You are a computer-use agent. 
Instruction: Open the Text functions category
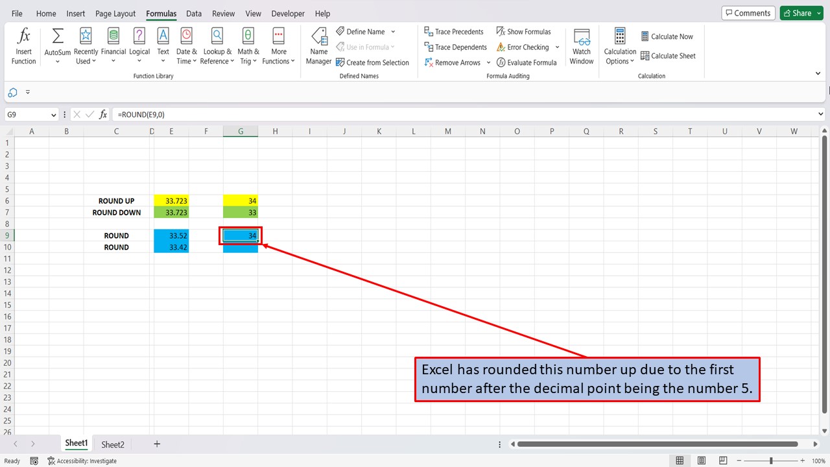pos(163,44)
